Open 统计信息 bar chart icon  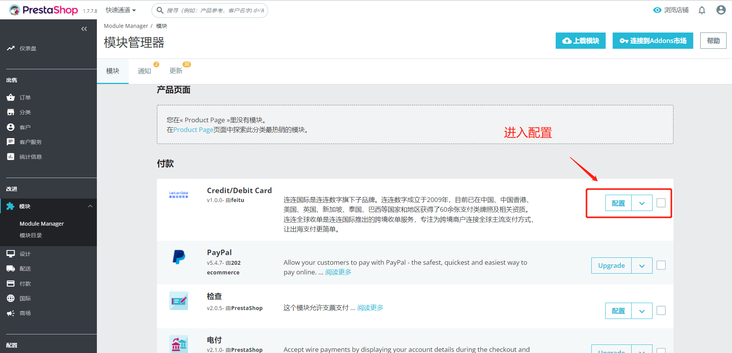point(10,157)
